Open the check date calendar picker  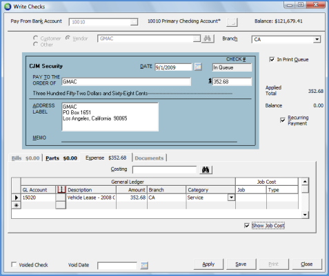(198, 67)
